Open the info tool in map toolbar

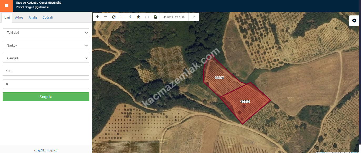130,17
